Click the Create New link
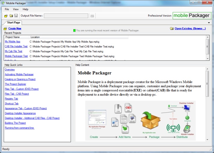This screenshot has width=214, height=153. point(15,28)
